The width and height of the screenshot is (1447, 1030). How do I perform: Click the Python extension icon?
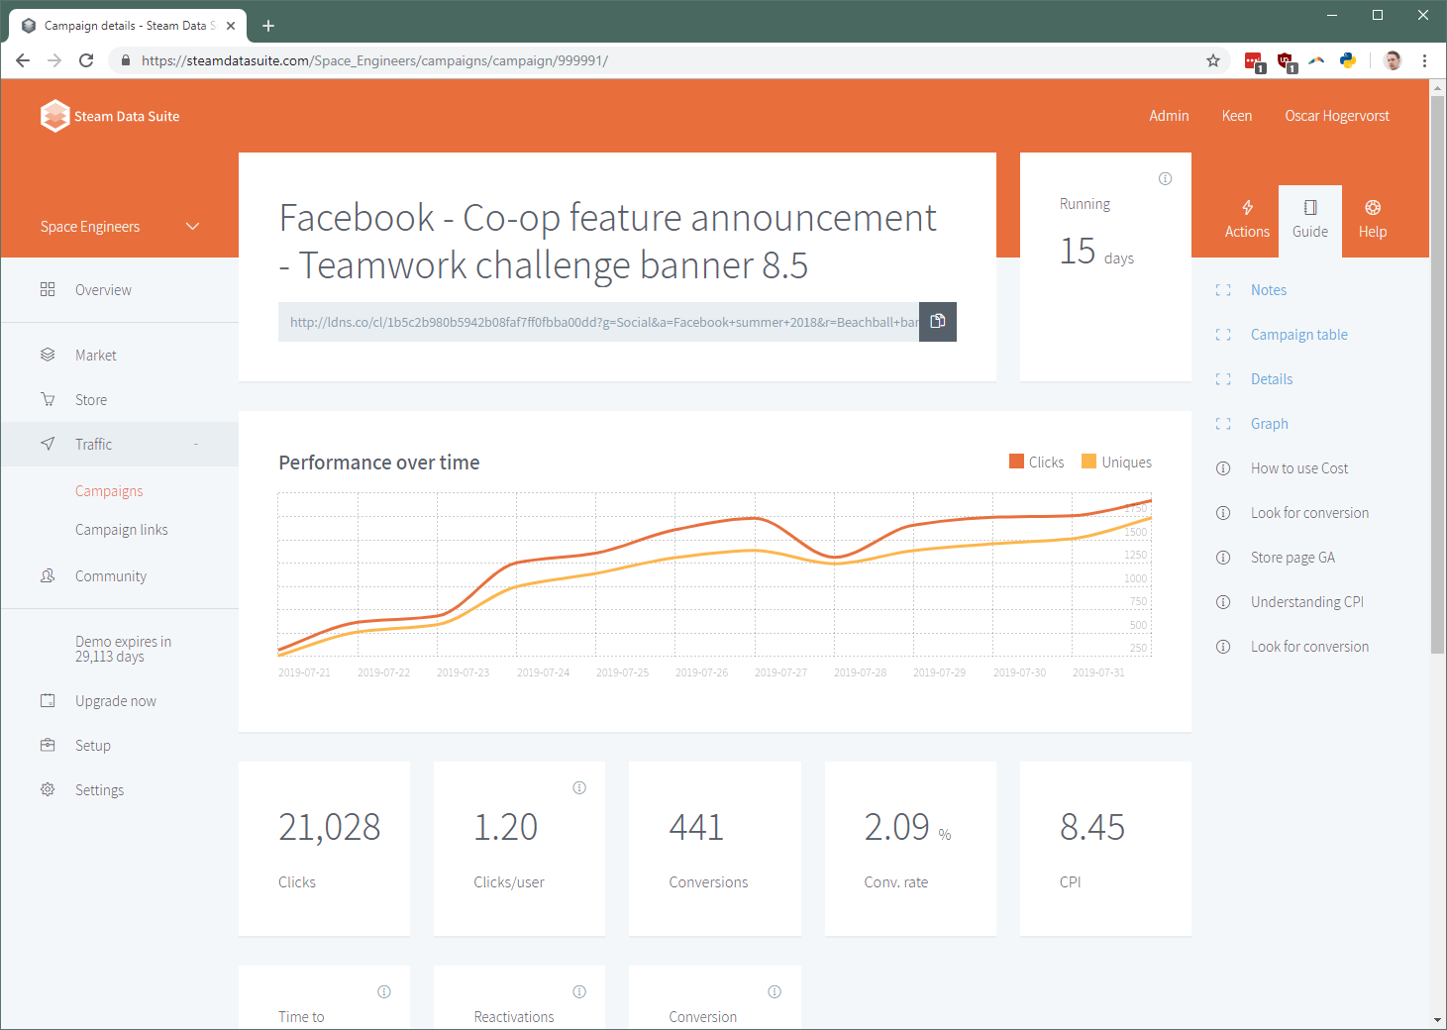[x=1348, y=60]
